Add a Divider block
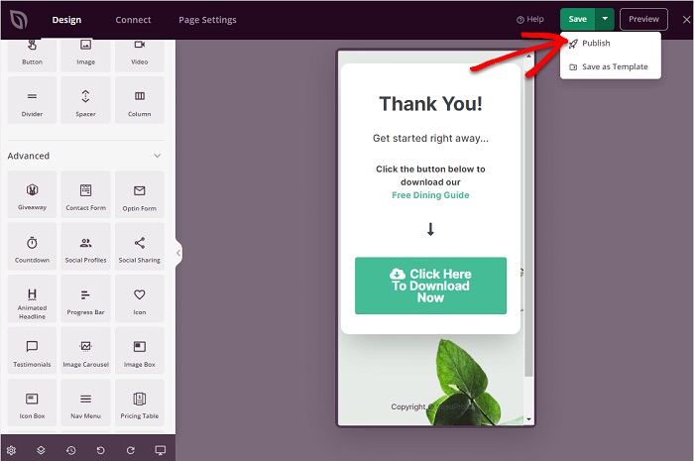The width and height of the screenshot is (694, 461). 32,100
